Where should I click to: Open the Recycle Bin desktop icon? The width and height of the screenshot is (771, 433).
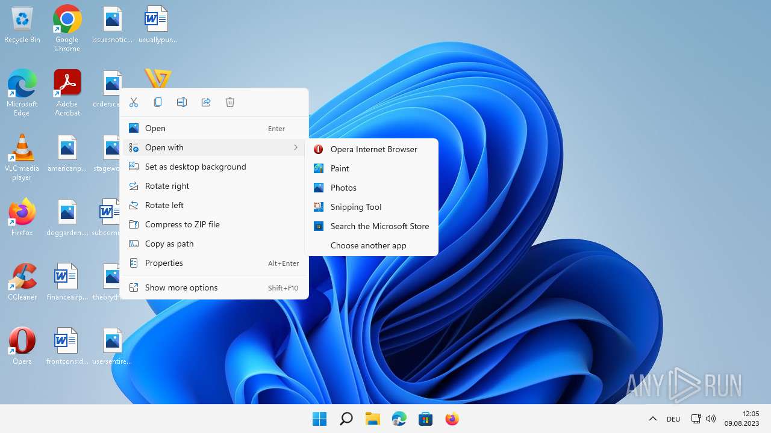[x=22, y=25]
